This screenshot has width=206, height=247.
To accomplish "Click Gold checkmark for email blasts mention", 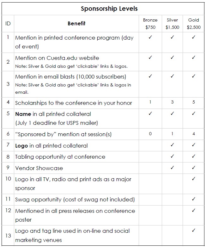I will point(194,76).
